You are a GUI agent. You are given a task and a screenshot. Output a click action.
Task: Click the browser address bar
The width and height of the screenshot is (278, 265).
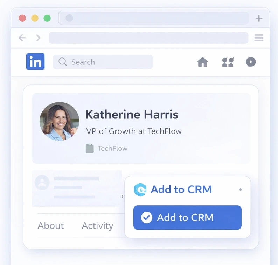click(148, 38)
